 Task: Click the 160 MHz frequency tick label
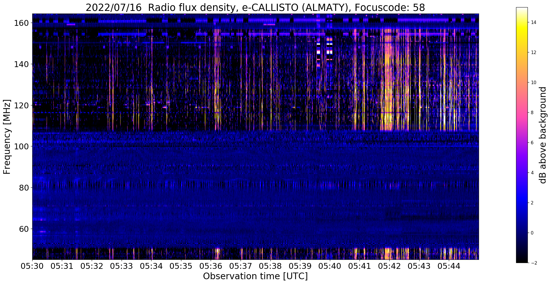coord(21,23)
